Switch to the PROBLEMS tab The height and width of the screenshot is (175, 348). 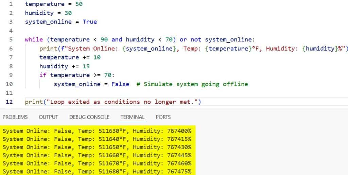(15, 117)
